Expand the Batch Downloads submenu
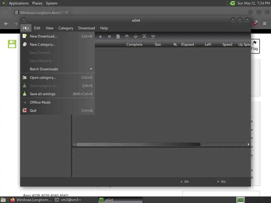The width and height of the screenshot is (271, 203). pos(57,69)
